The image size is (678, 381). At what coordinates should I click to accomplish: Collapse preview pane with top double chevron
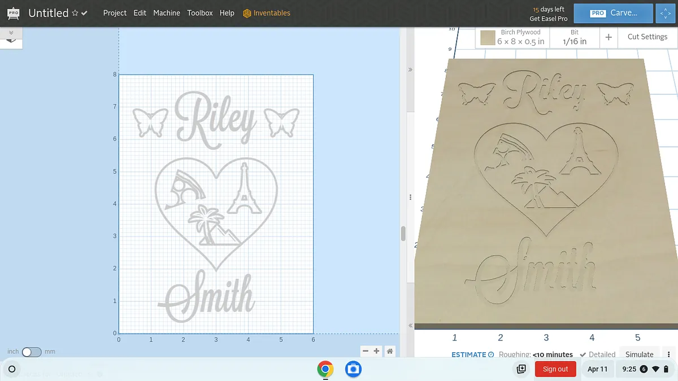410,69
